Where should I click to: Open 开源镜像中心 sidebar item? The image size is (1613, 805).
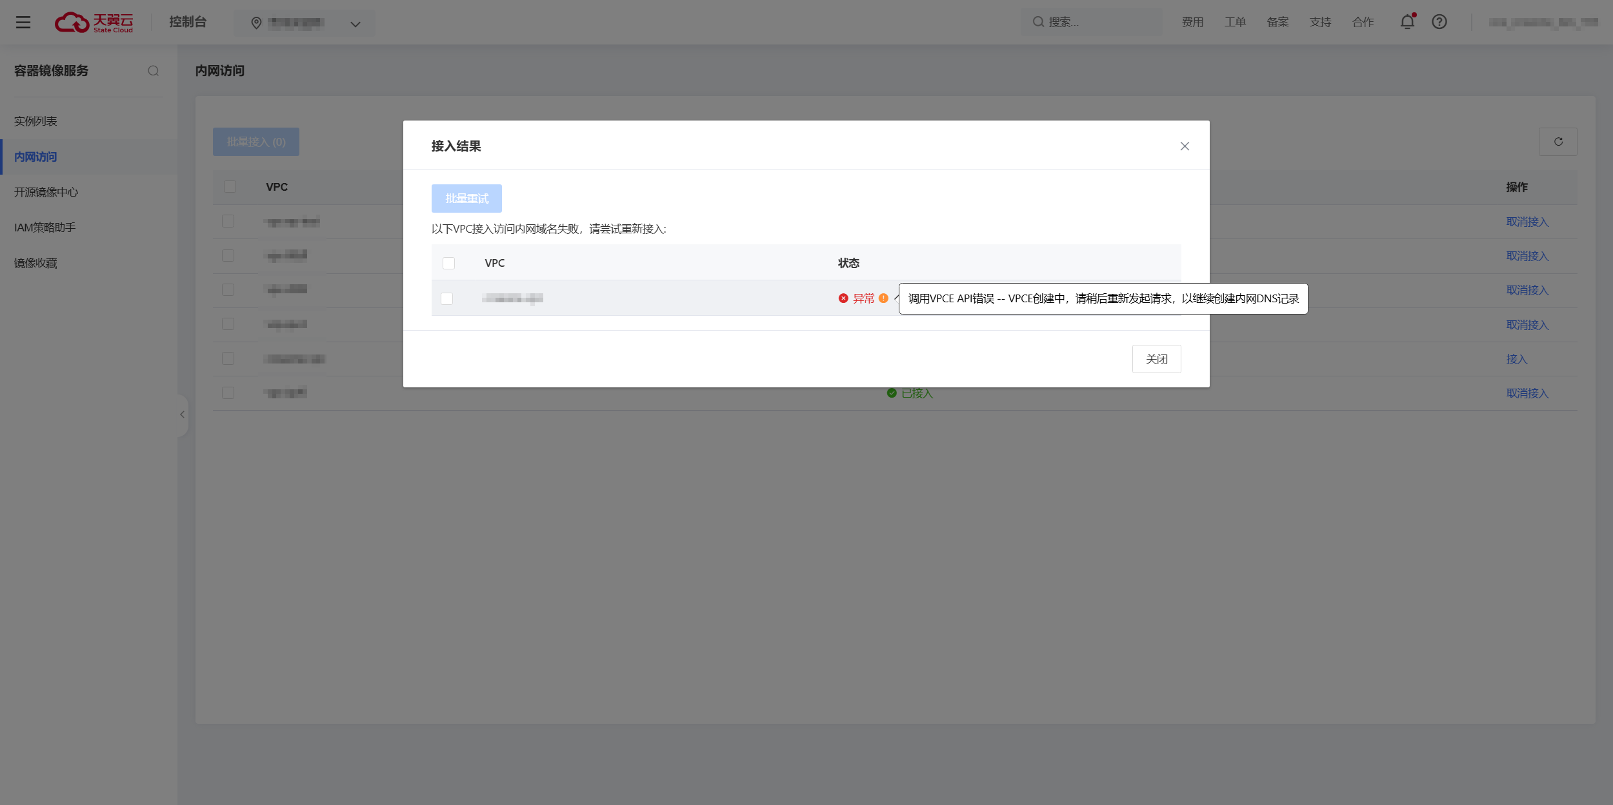(46, 192)
